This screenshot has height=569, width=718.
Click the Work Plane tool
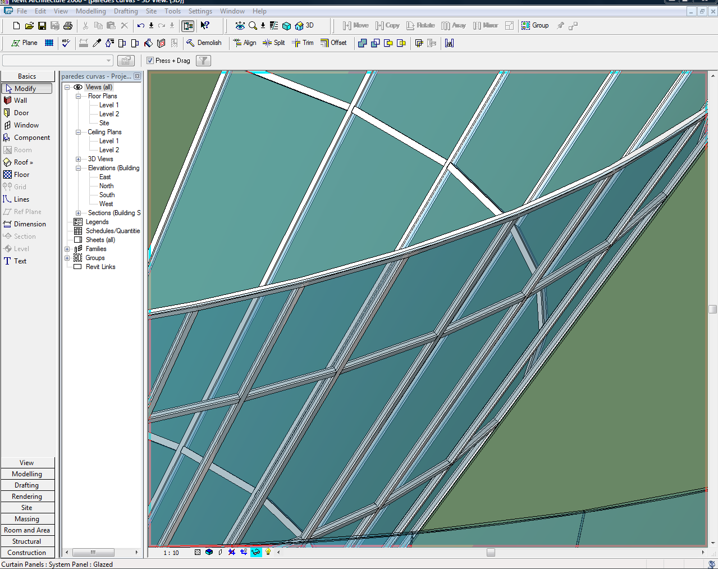tap(25, 43)
